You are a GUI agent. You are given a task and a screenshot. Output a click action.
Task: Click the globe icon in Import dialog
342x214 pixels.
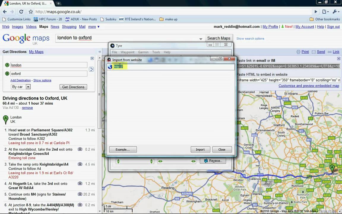point(110,67)
